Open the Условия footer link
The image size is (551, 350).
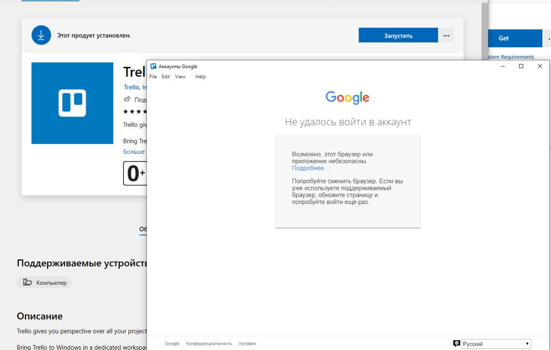tap(247, 344)
